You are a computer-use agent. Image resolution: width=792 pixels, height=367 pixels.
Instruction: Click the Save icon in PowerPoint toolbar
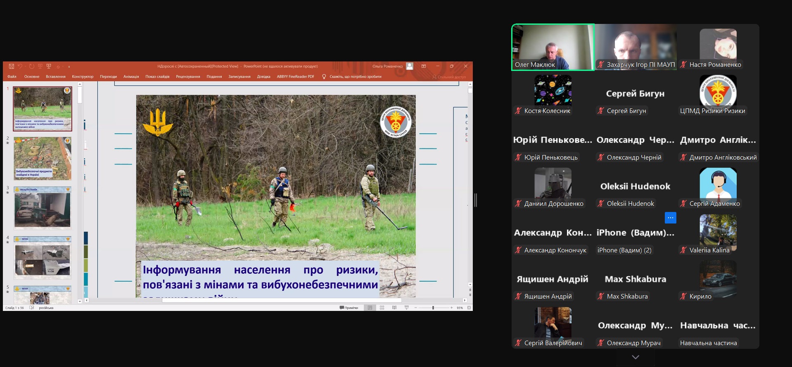(11, 66)
